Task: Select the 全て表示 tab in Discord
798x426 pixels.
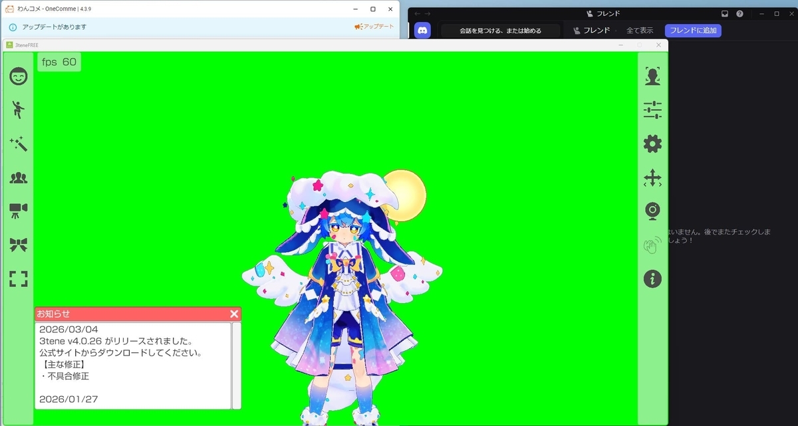Action: point(640,31)
